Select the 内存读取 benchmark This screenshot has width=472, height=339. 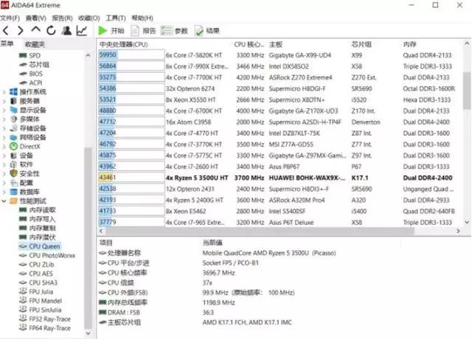click(x=38, y=210)
